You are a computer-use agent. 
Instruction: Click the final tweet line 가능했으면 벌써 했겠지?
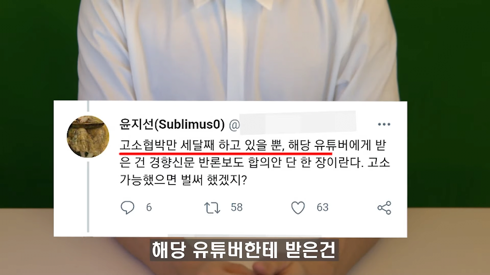click(183, 180)
